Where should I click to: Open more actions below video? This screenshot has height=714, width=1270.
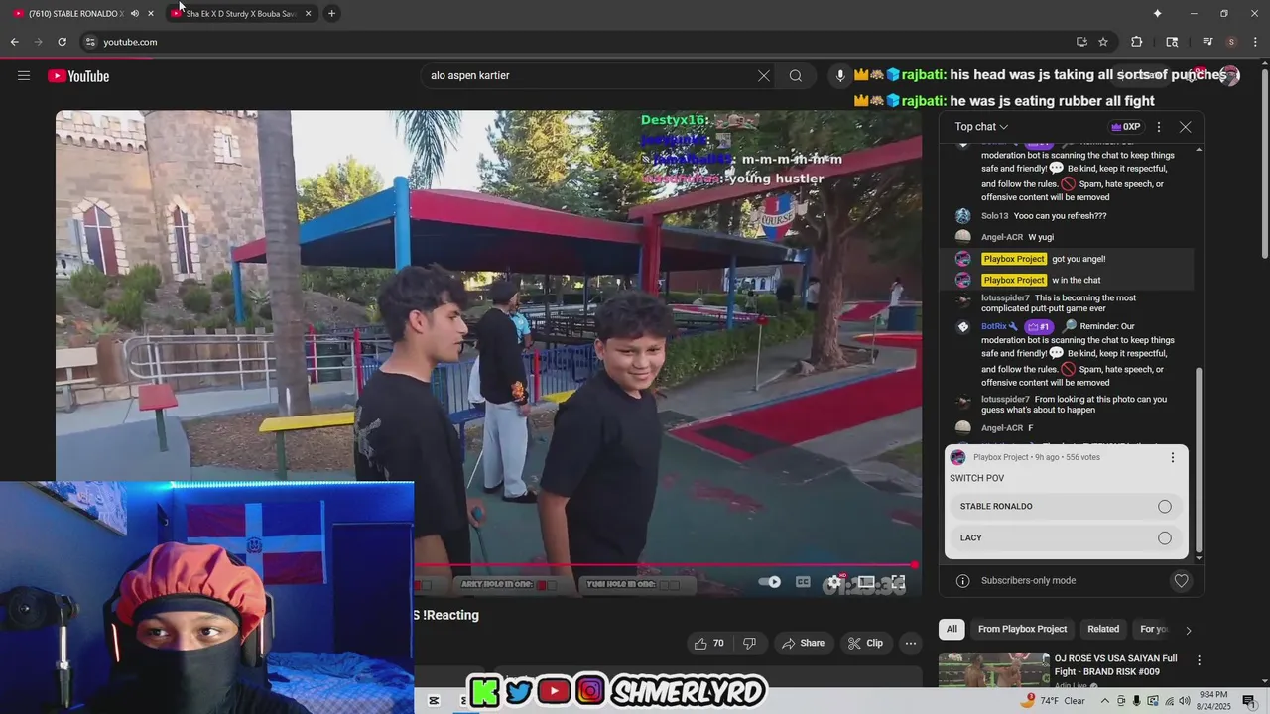(911, 644)
